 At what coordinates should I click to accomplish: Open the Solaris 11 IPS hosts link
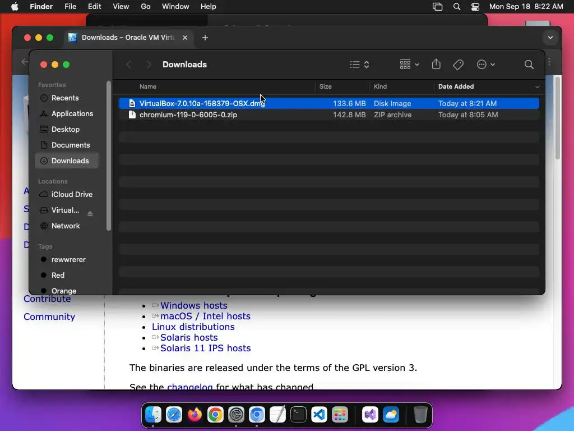[x=205, y=348]
